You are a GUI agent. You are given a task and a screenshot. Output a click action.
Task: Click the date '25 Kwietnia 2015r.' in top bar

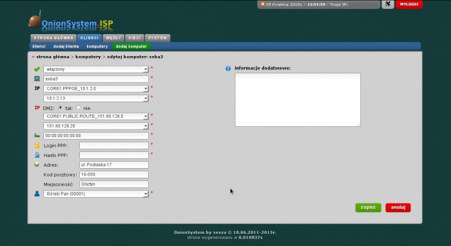(284, 5)
